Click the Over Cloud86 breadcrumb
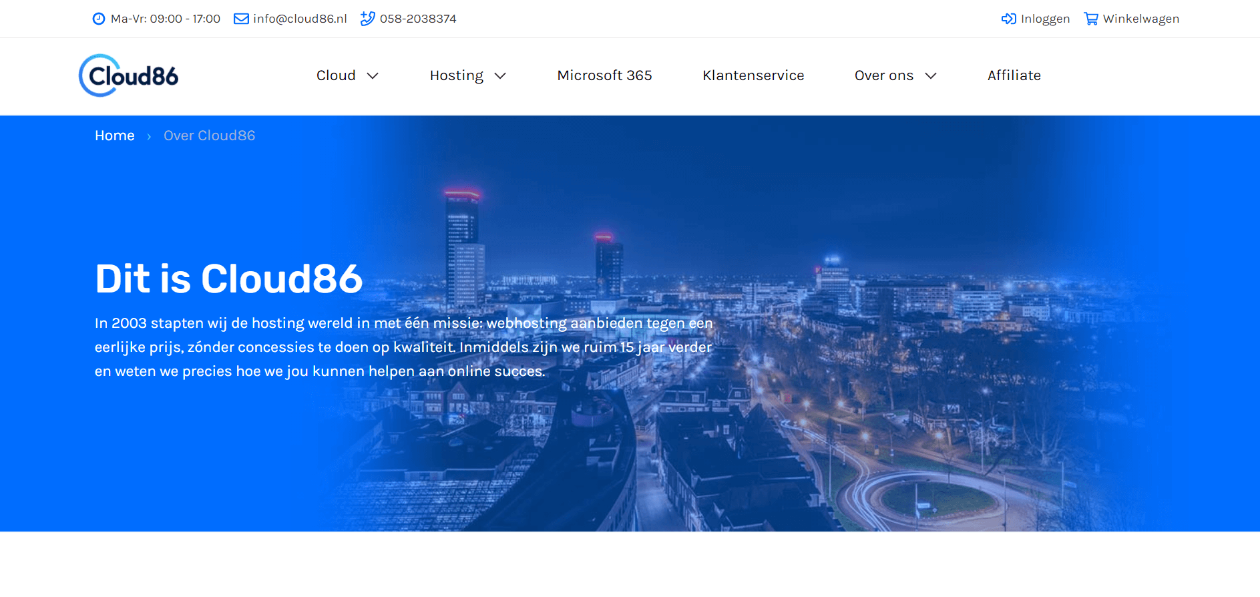 click(209, 136)
